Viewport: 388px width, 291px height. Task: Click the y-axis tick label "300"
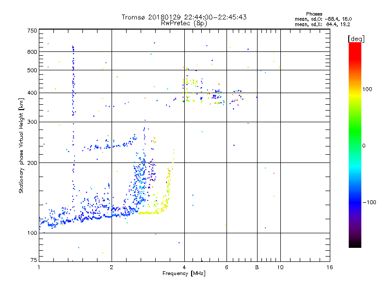(x=32, y=122)
